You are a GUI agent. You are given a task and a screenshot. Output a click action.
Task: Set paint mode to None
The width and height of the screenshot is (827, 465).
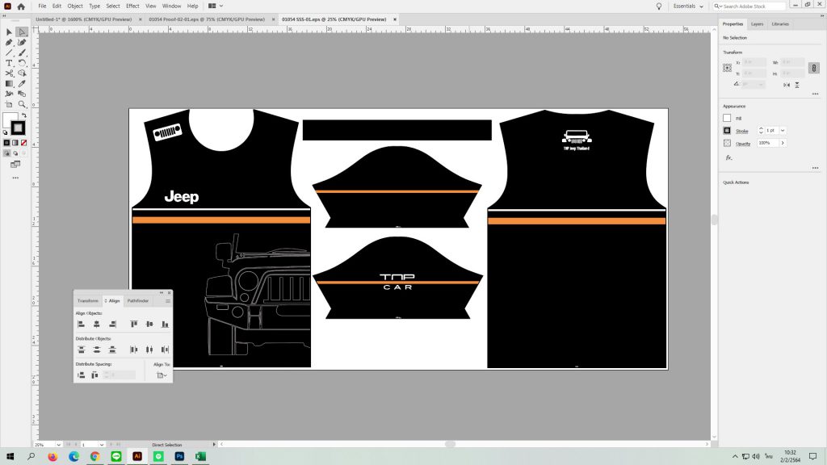[23, 143]
